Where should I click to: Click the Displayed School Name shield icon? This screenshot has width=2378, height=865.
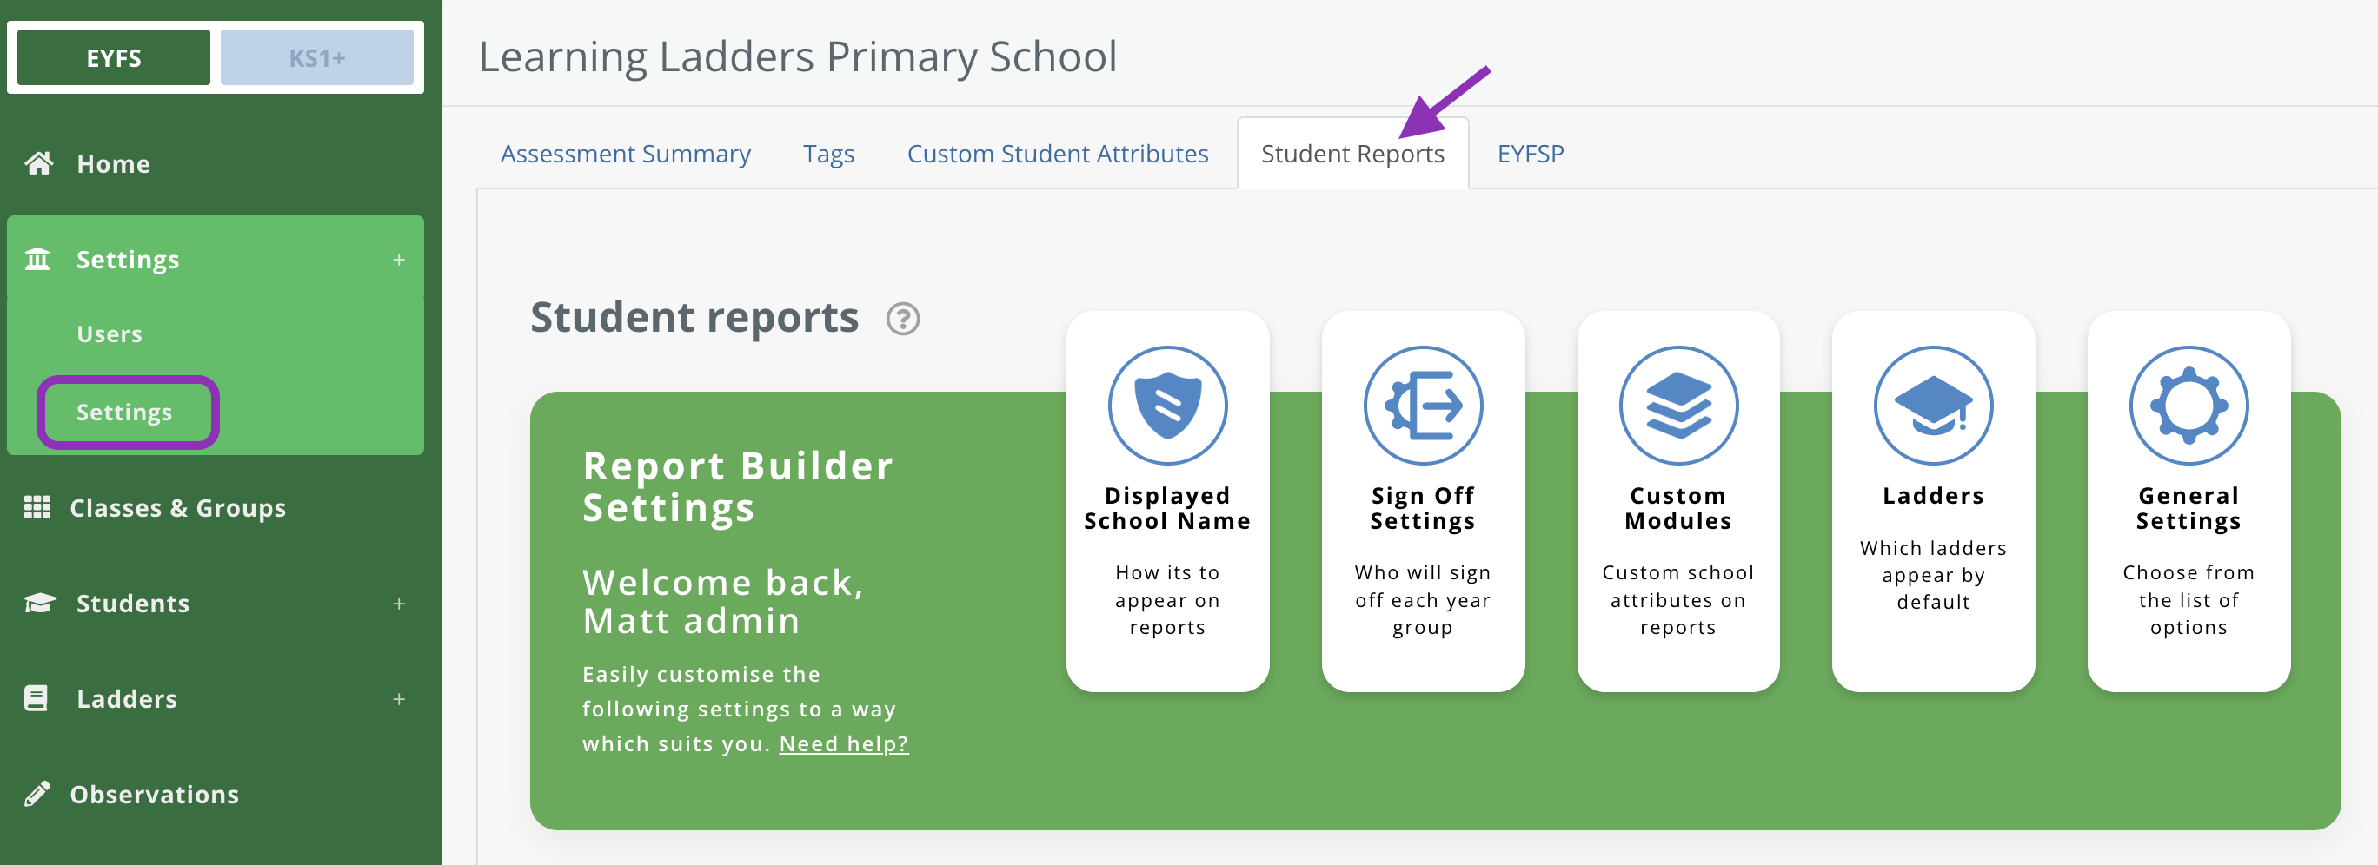tap(1167, 406)
